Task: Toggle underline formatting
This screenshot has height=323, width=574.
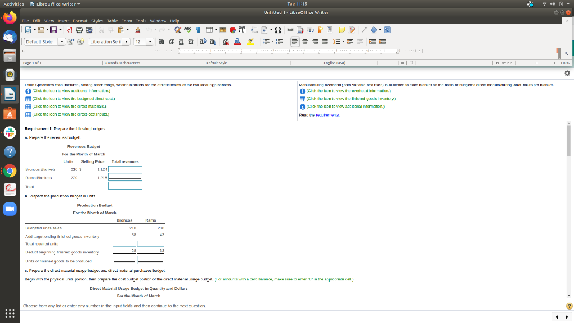Action: pos(181,41)
